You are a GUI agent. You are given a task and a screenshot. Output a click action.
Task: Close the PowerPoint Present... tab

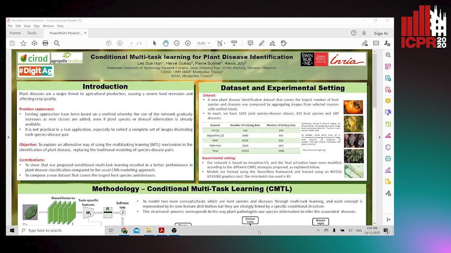click(85, 33)
